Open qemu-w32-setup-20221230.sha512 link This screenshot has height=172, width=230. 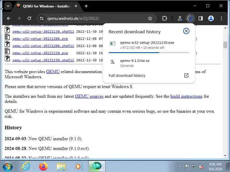[43, 60]
